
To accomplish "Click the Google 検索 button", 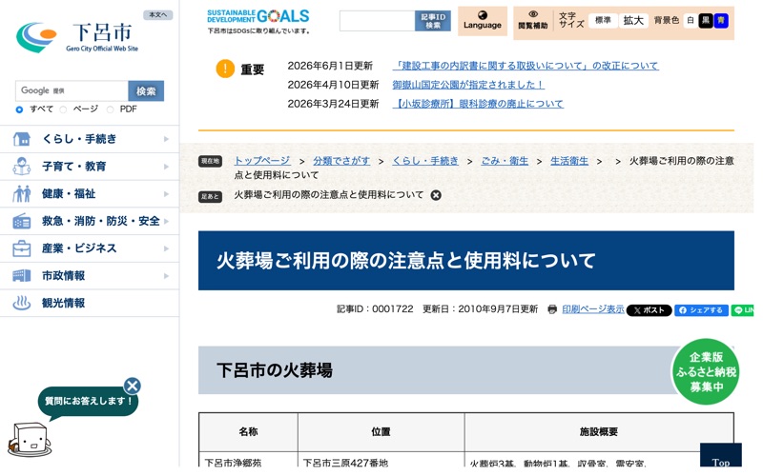I will pyautogui.click(x=146, y=90).
